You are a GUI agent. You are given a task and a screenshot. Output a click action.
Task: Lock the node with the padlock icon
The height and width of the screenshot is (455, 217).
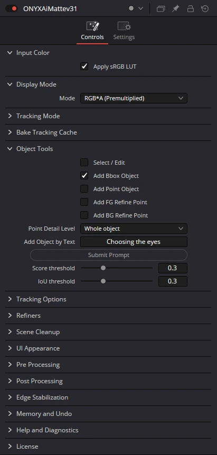coord(190,8)
